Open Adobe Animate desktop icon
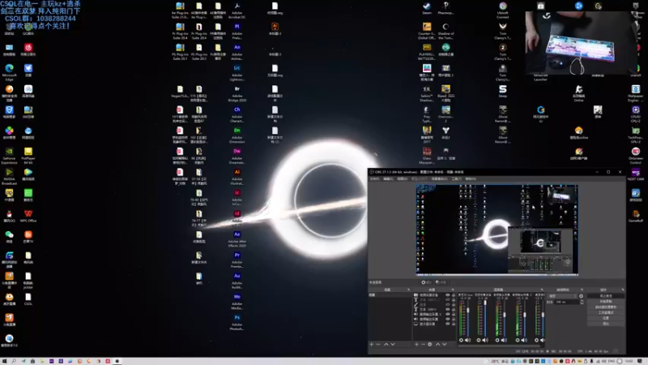The width and height of the screenshot is (648, 365). 237,51
